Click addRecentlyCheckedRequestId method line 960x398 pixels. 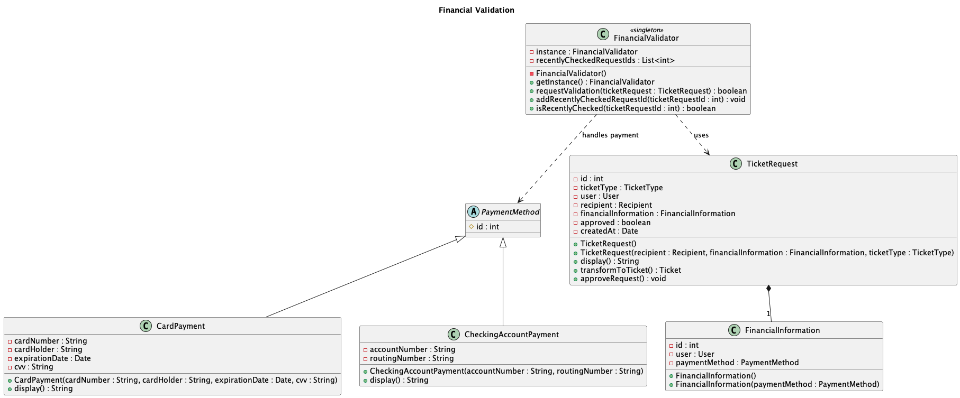[x=640, y=99]
